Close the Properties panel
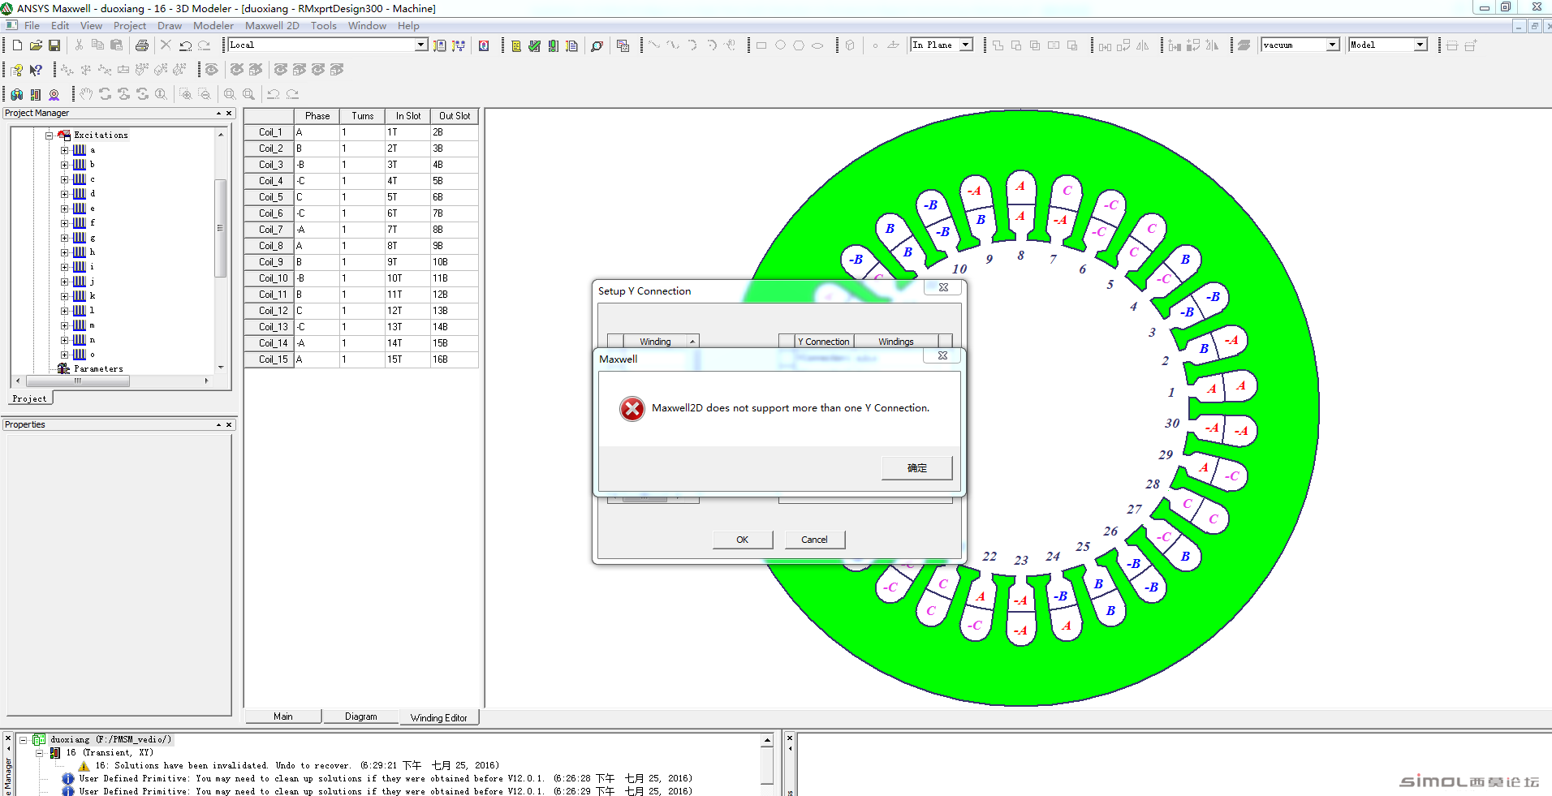This screenshot has width=1552, height=796. pos(229,425)
